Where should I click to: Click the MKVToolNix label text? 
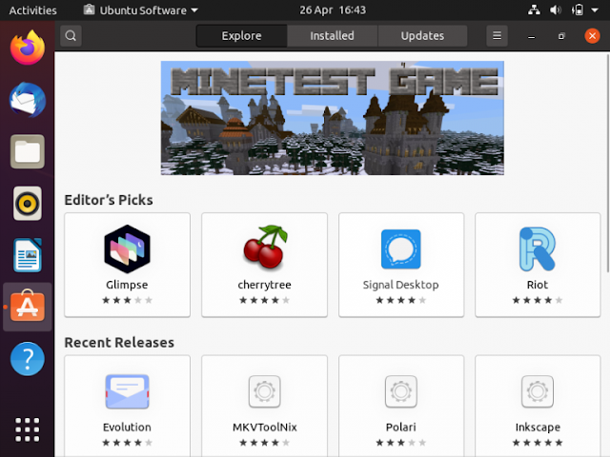265,427
